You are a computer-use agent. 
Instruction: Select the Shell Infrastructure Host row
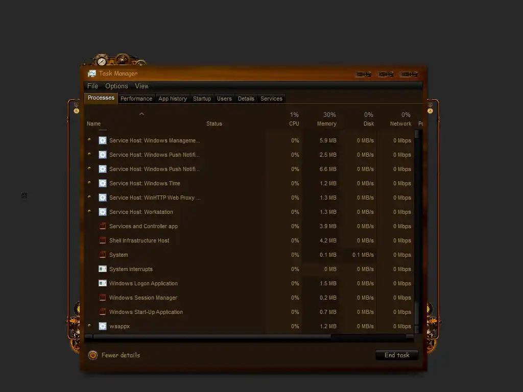tap(249, 240)
